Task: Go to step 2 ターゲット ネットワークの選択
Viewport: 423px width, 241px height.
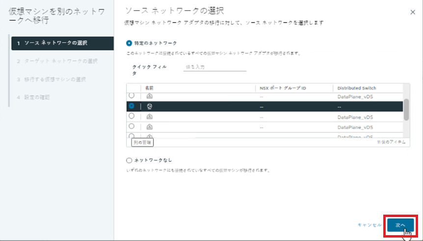Action: pos(60,61)
